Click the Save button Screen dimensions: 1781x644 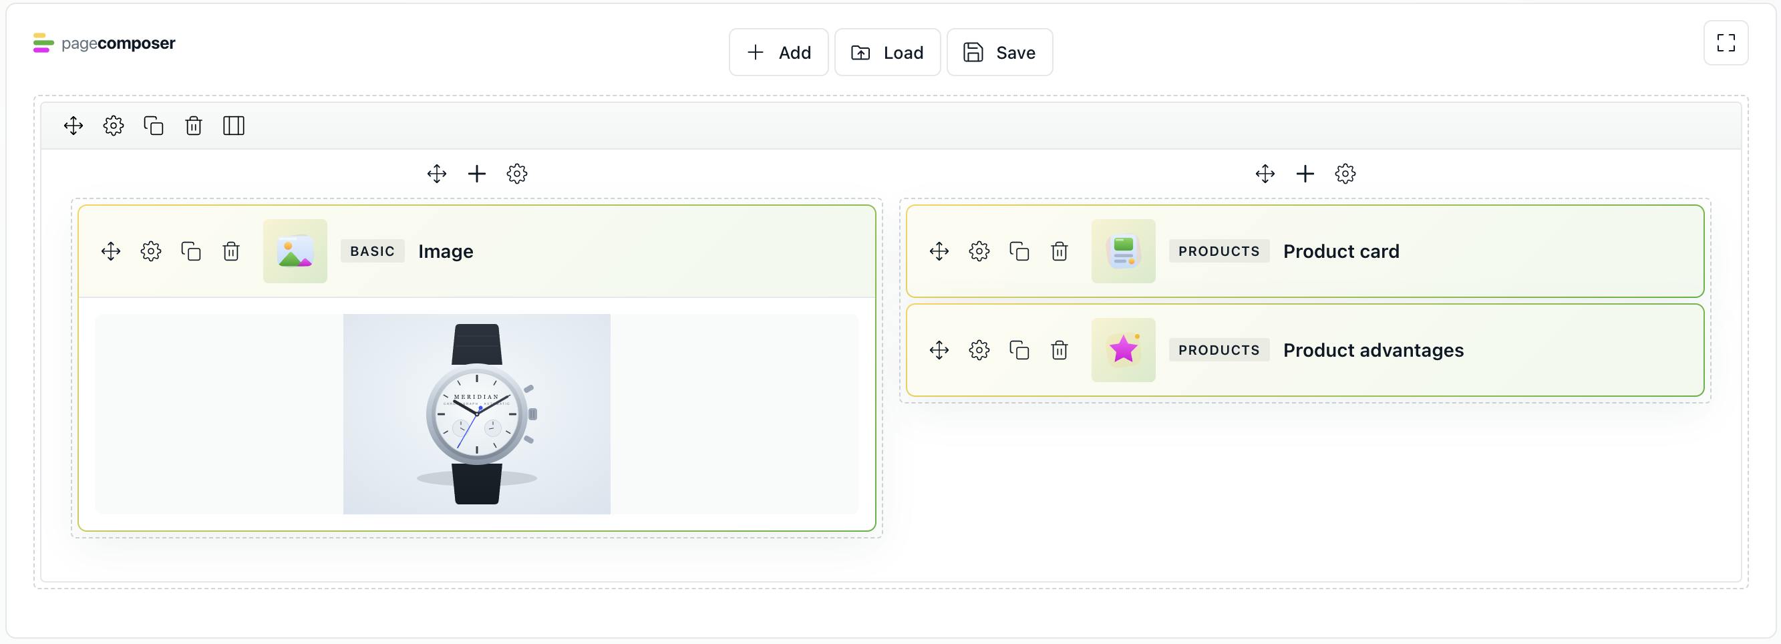click(x=999, y=53)
